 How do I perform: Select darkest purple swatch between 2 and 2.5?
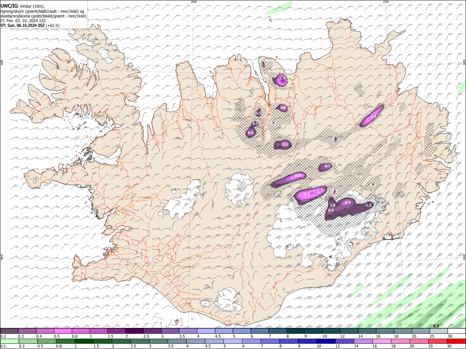click(x=134, y=331)
